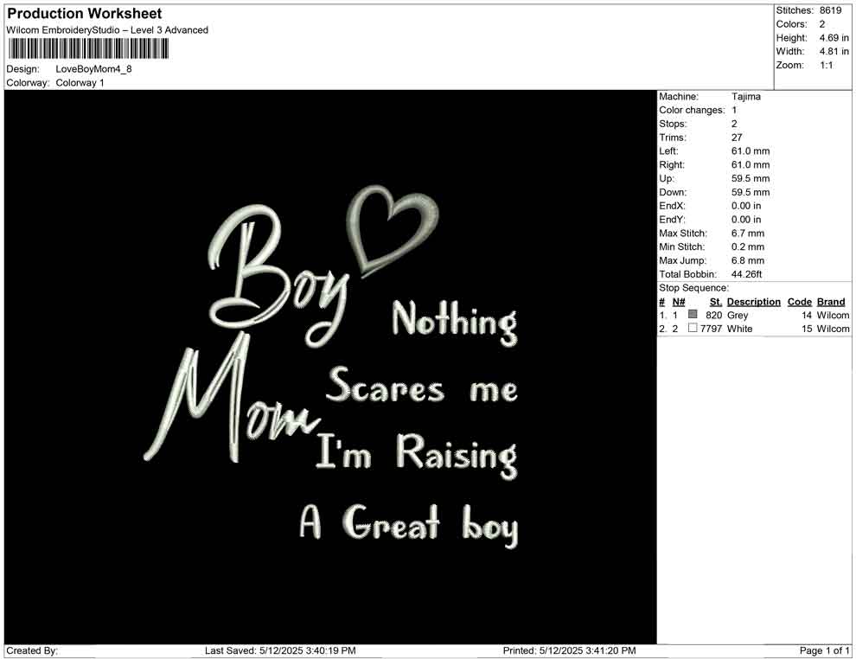Image resolution: width=856 pixels, height=659 pixels.
Task: Click thread code 14 in Grey row
Action: (x=807, y=315)
